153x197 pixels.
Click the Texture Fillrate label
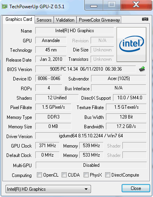(90, 108)
